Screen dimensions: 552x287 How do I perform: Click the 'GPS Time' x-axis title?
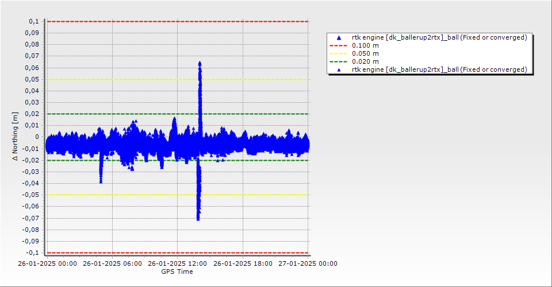pos(177,272)
